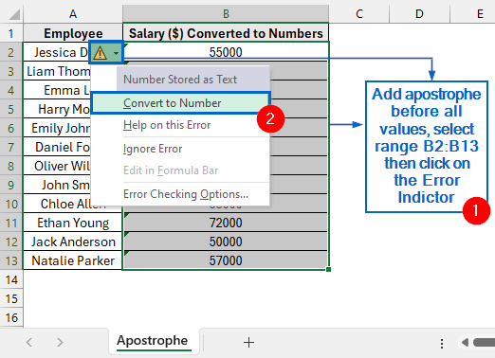Go to previous sheet arrow

[x=29, y=342]
